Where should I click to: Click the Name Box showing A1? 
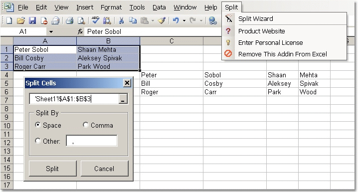pos(24,32)
